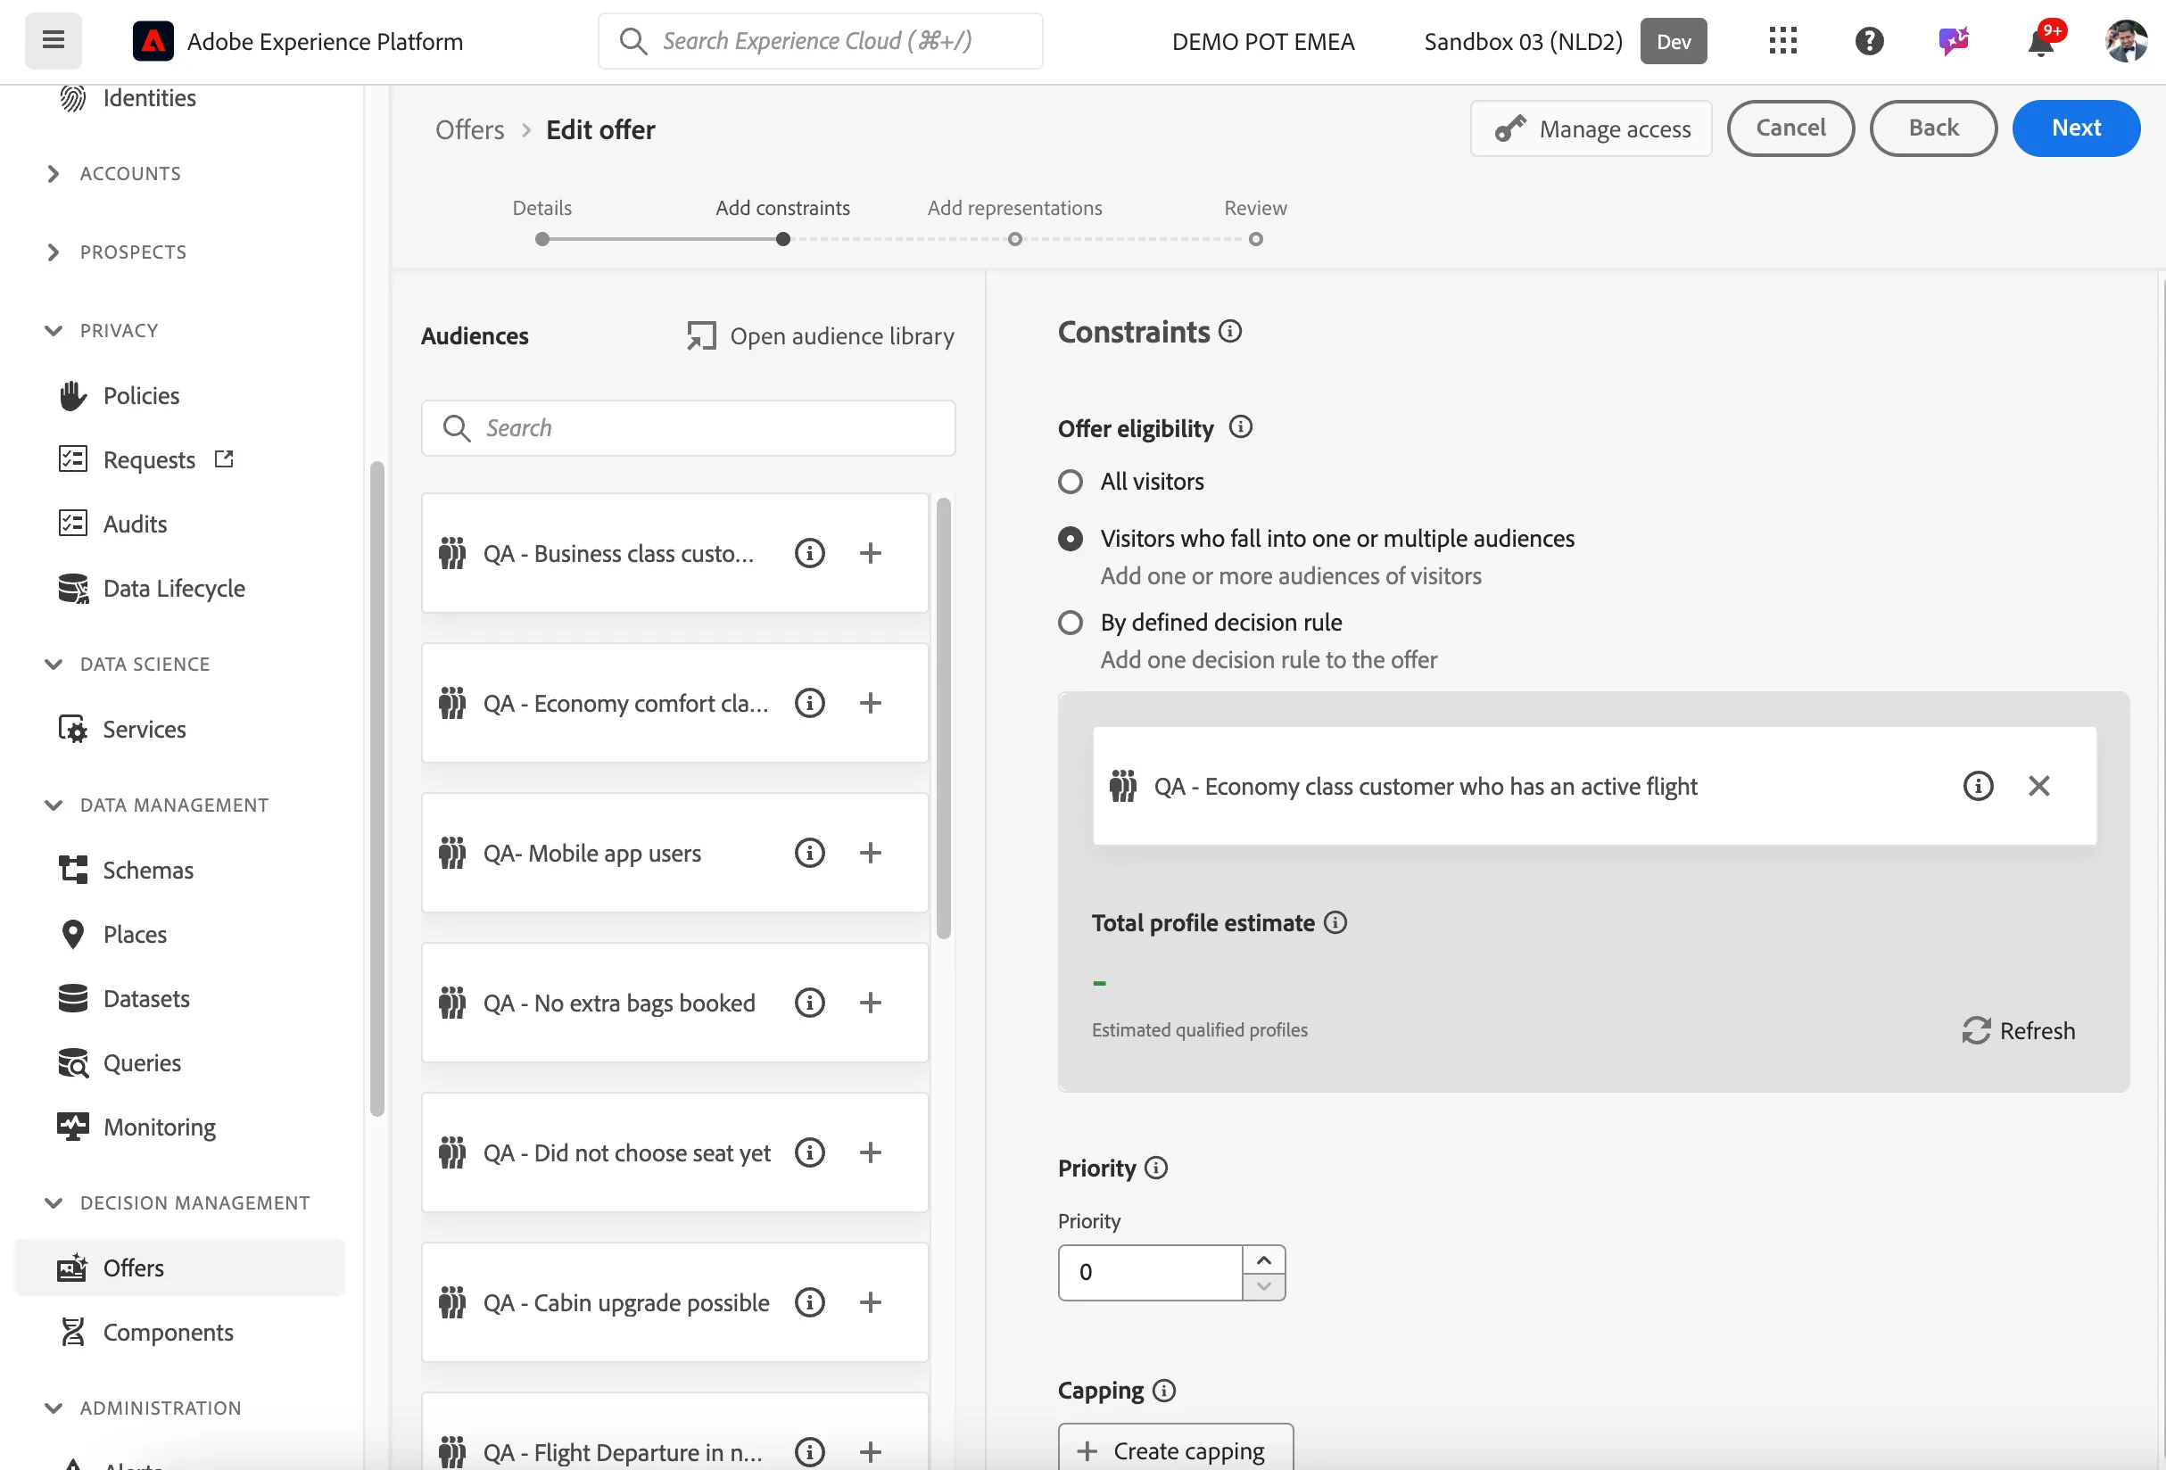Open audience library link
Viewport: 2166px width, 1470px height.
[820, 335]
